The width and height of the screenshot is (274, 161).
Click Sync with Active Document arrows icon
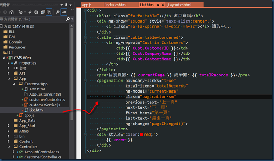click(x=30, y=12)
